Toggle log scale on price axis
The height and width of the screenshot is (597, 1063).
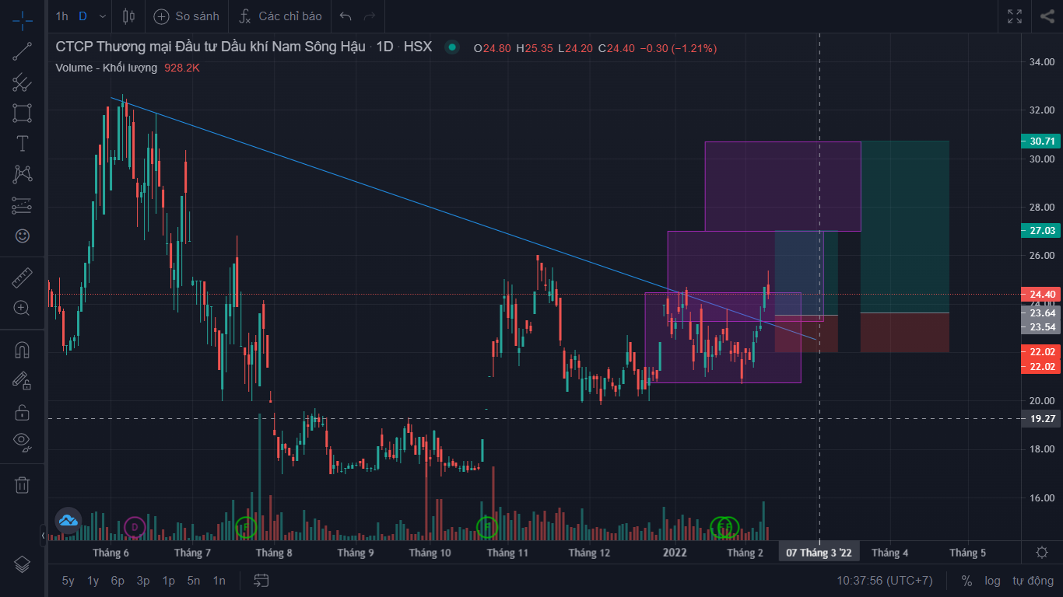[x=992, y=581]
